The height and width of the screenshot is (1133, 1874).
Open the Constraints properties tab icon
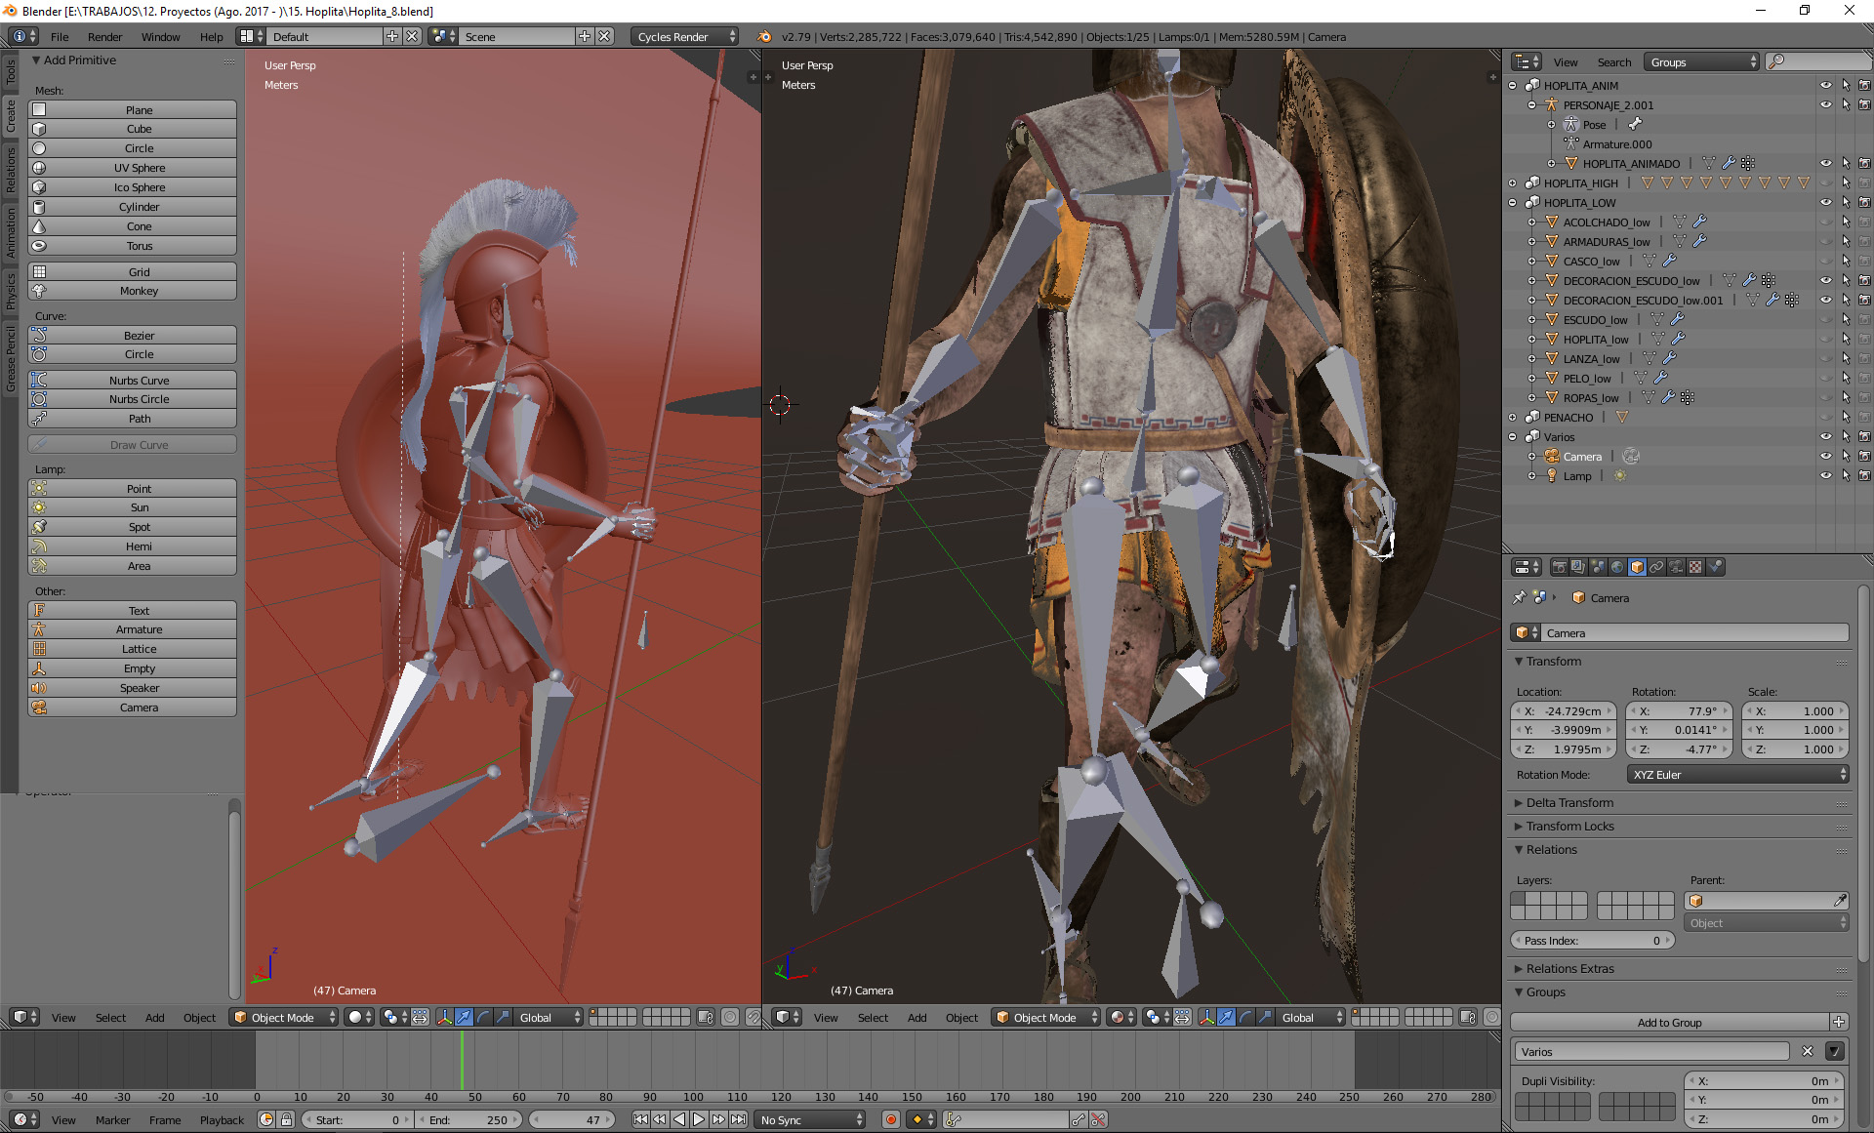coord(1656,567)
